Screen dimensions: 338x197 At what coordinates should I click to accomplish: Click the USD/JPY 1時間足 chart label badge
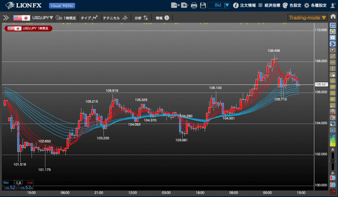click(28, 28)
